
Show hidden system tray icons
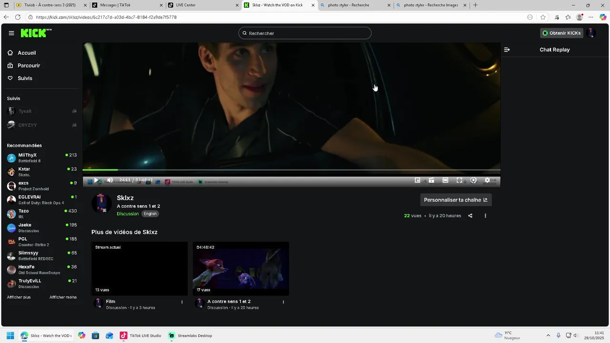tap(548, 336)
